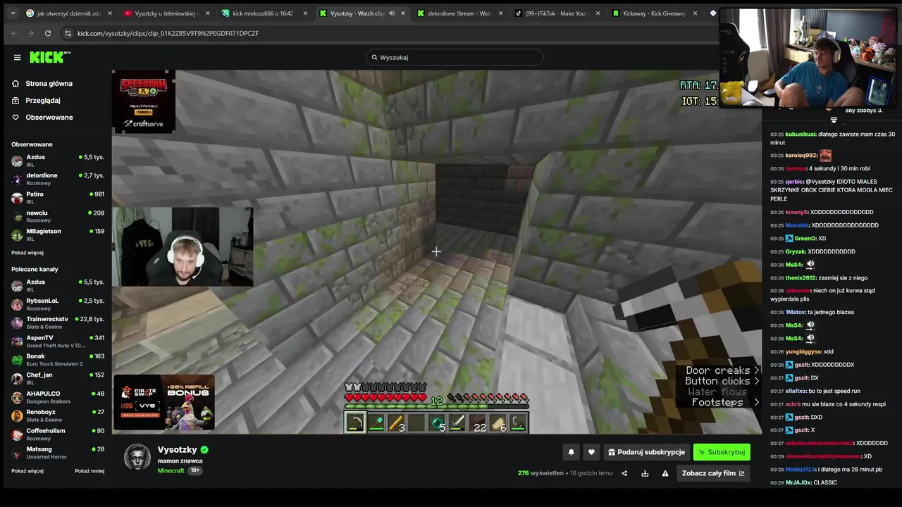Screen dimensions: 902x507
Task: Reload the page in the browser
Action: click(x=48, y=33)
